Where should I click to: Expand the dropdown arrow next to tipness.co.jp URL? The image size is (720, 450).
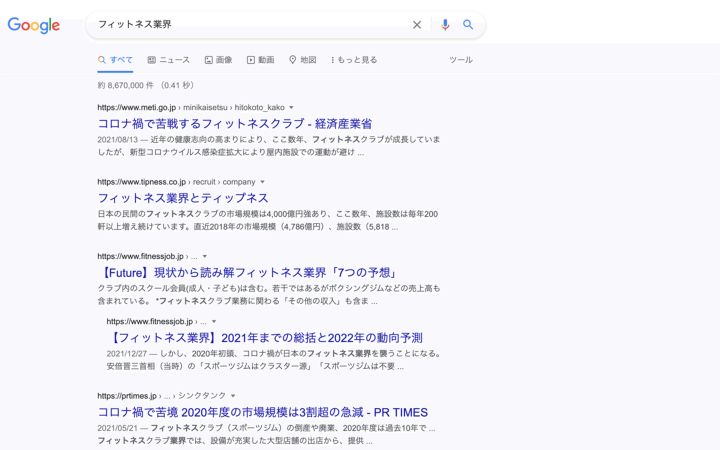[x=262, y=182]
